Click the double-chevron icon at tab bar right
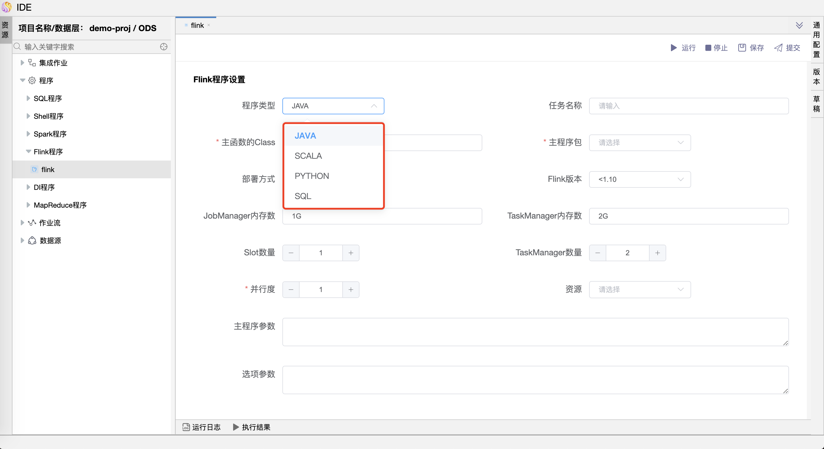Screen dimensions: 824x449 pyautogui.click(x=799, y=25)
